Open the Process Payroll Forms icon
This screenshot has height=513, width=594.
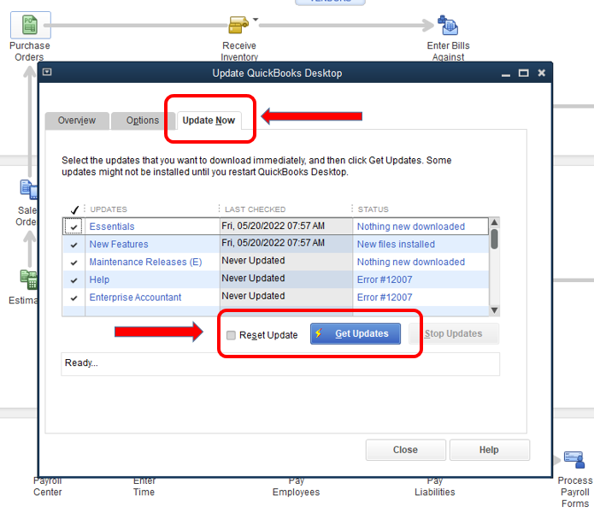574,459
